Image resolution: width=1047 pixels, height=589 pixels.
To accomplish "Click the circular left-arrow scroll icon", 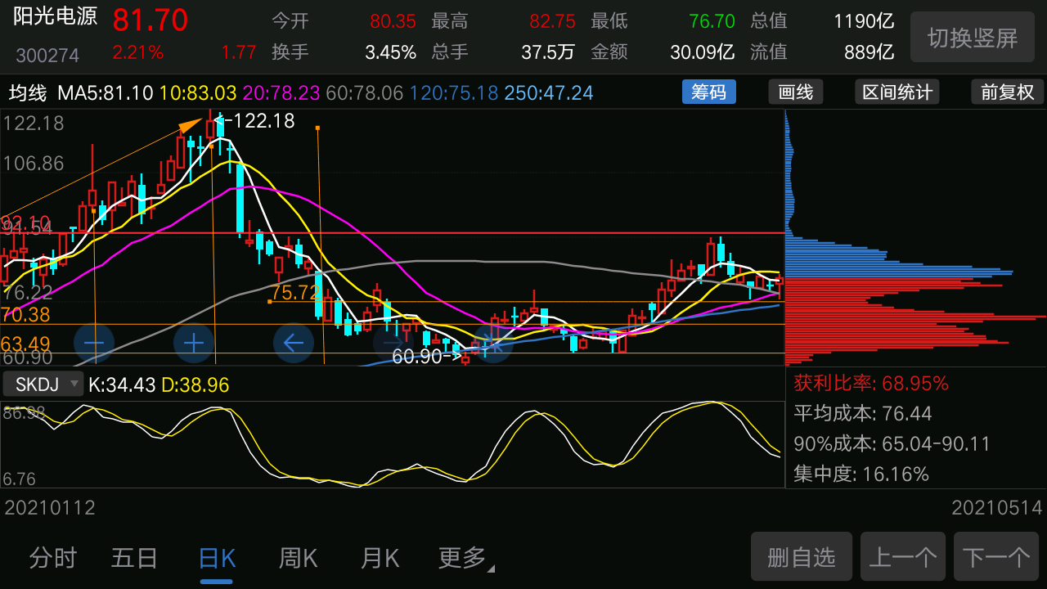I will (x=294, y=343).
